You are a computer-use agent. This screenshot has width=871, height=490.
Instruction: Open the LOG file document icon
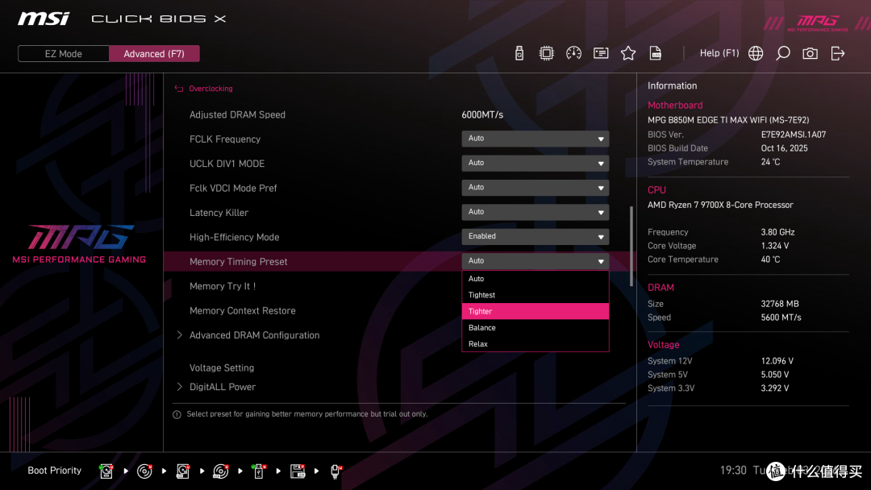point(656,53)
